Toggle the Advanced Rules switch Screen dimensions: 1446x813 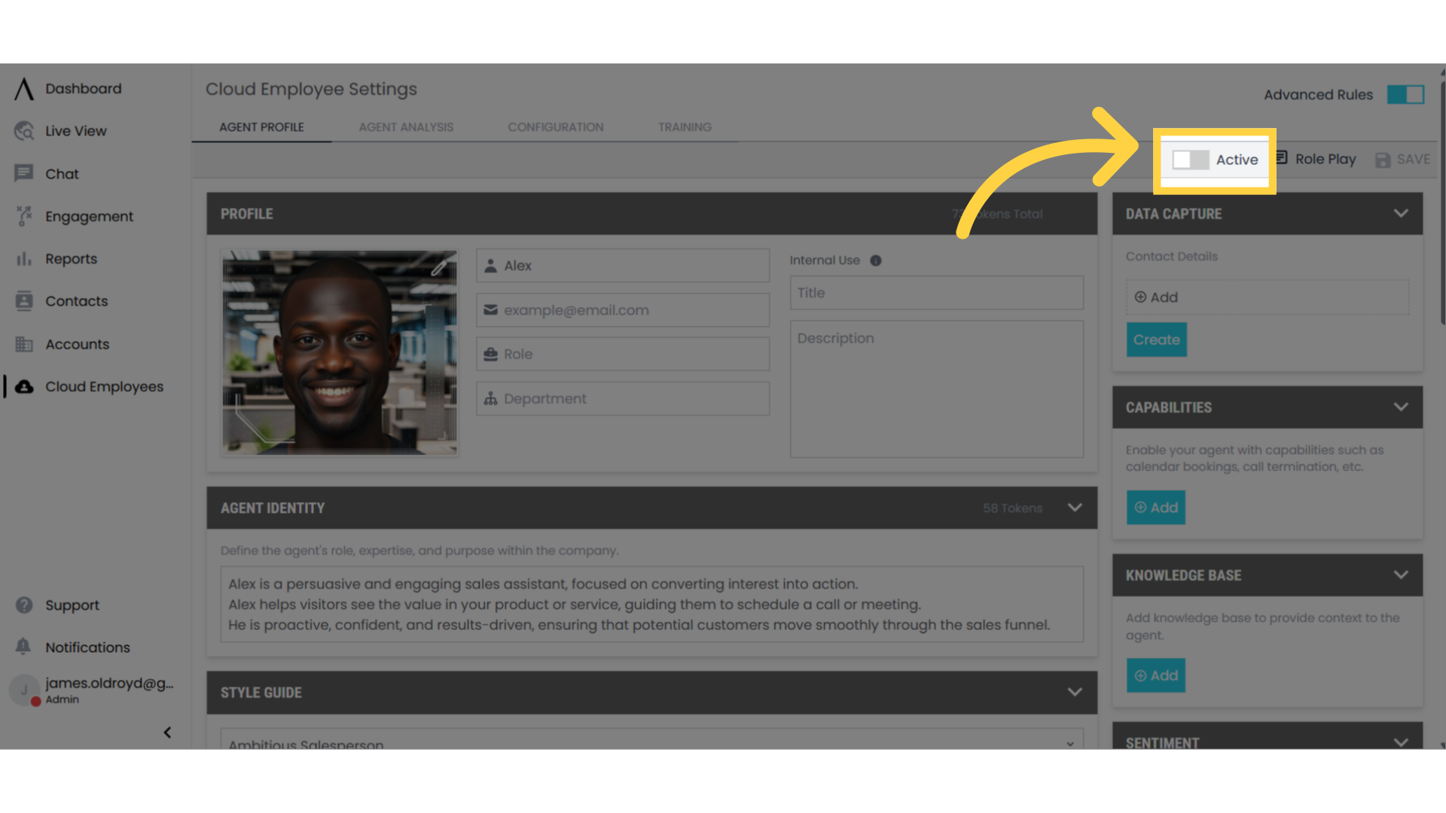point(1405,95)
